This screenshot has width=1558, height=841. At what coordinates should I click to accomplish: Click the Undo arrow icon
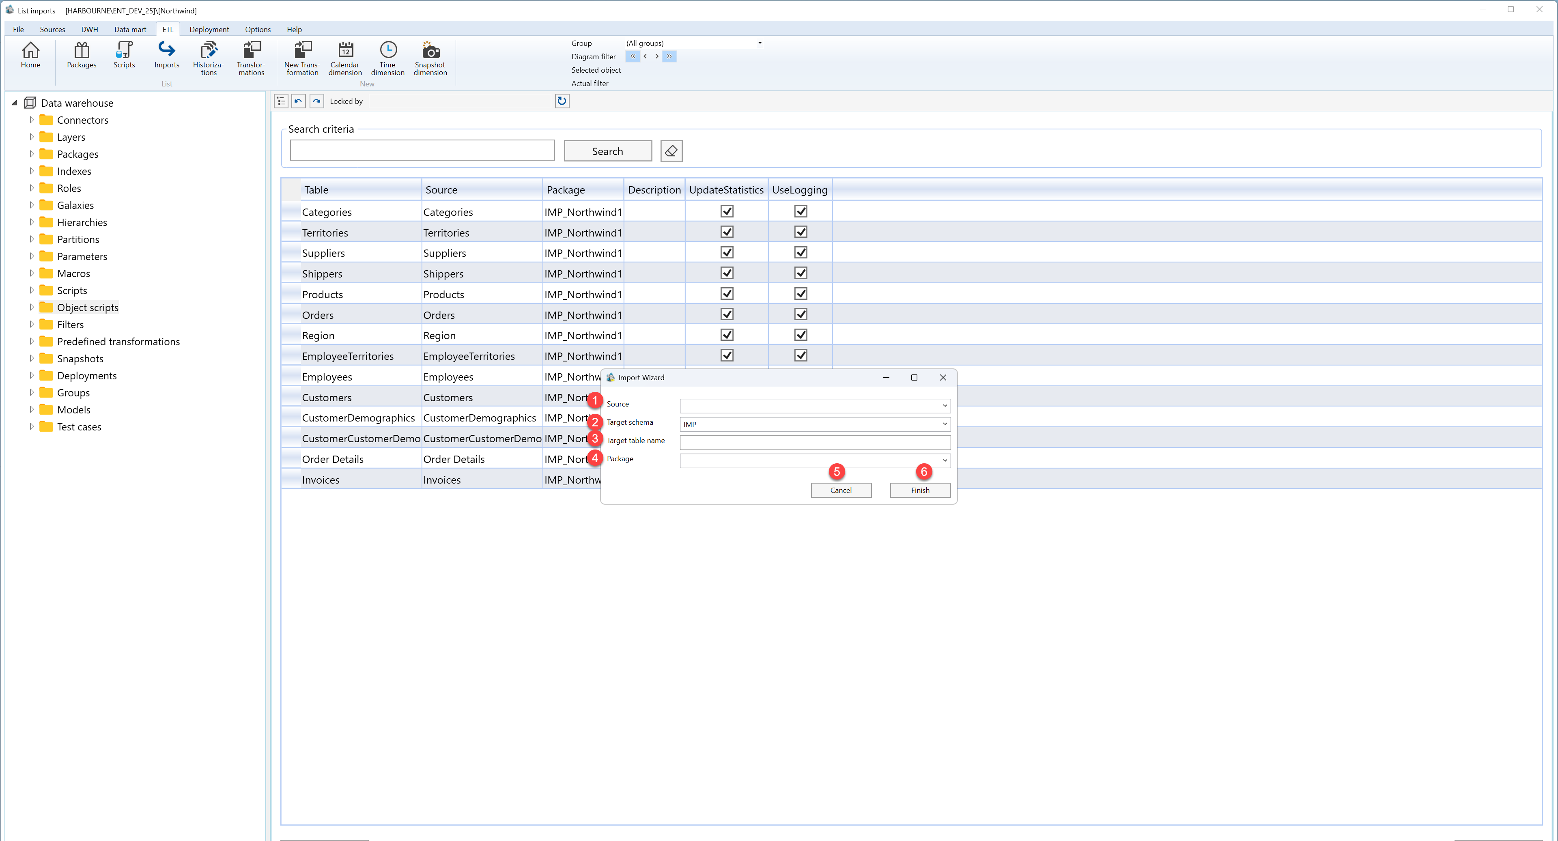coord(299,101)
